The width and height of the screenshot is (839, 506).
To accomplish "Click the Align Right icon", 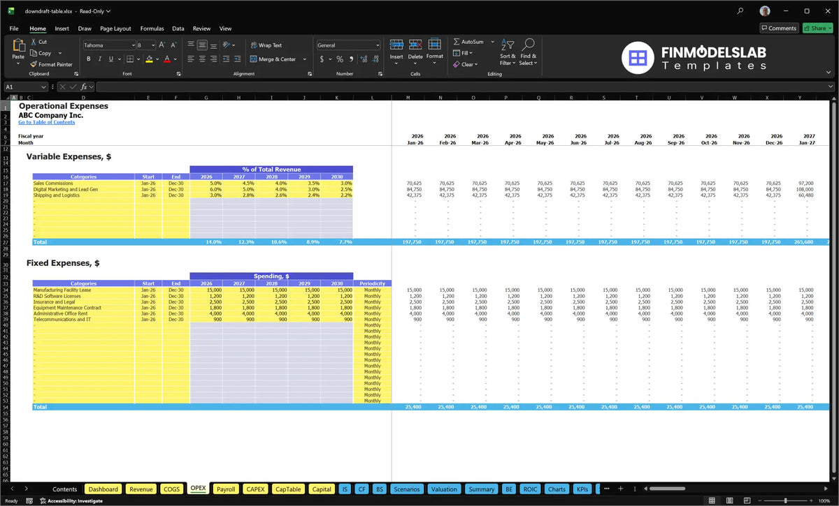I will click(213, 59).
